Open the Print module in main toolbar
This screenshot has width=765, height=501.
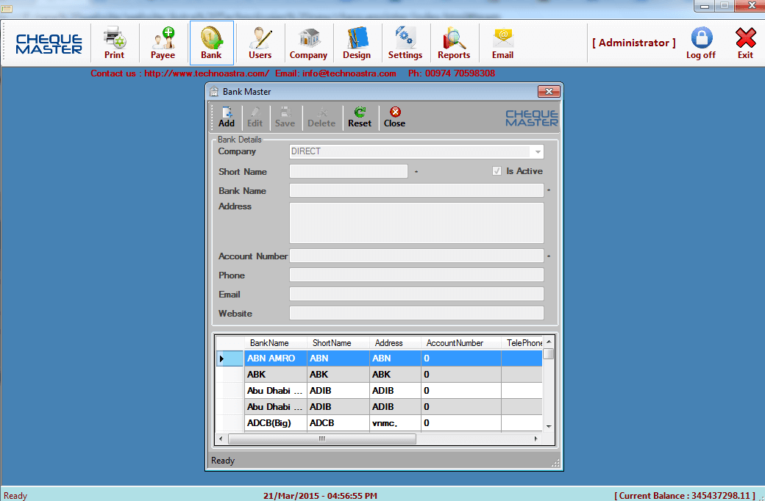click(x=114, y=43)
